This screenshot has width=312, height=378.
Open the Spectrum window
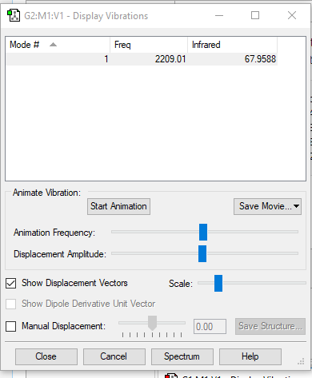pyautogui.click(x=182, y=356)
